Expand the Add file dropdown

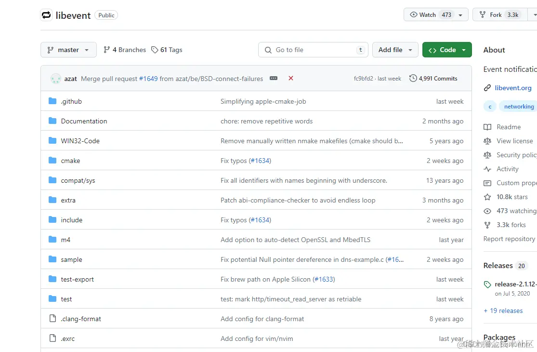(395, 50)
